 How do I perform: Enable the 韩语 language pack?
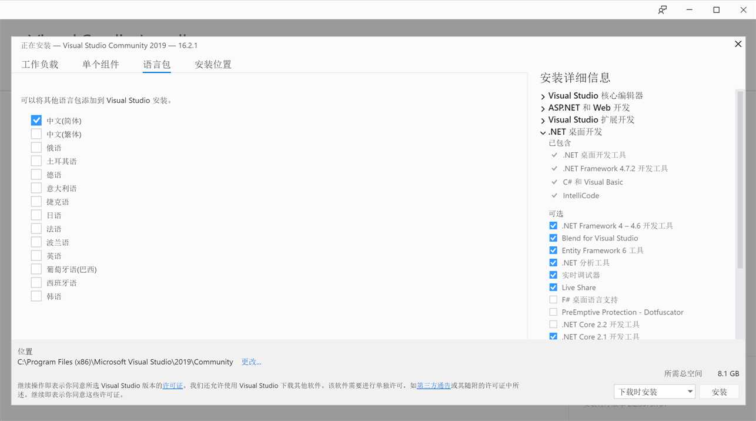pyautogui.click(x=36, y=296)
